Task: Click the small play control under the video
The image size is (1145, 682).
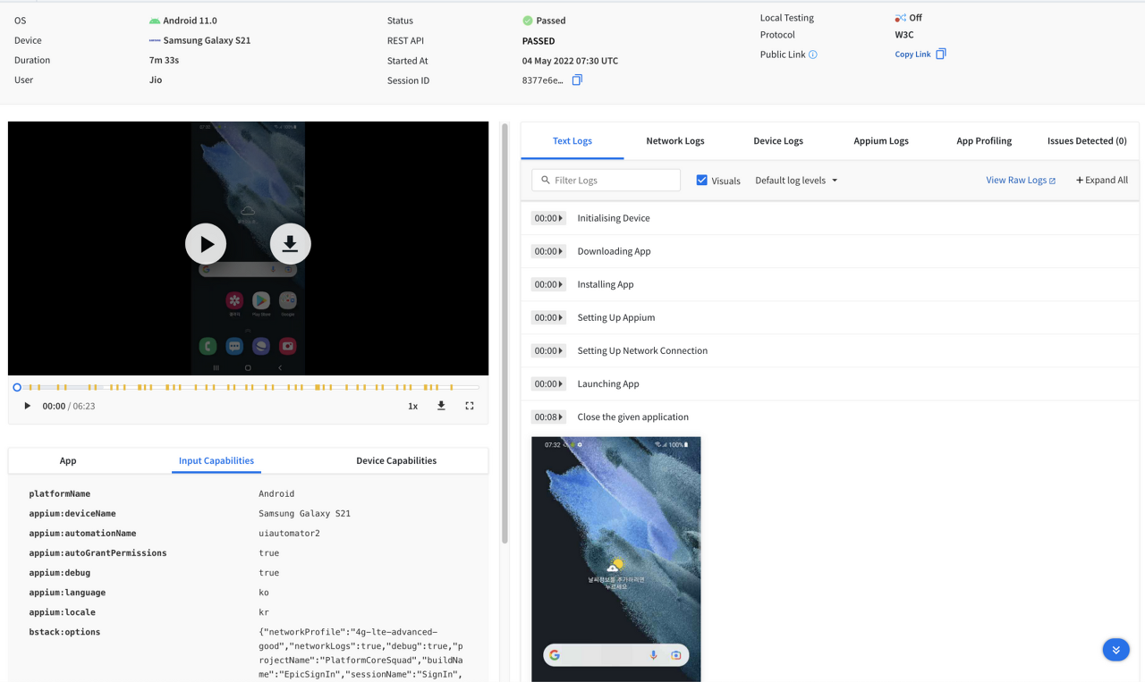Action: 27,406
